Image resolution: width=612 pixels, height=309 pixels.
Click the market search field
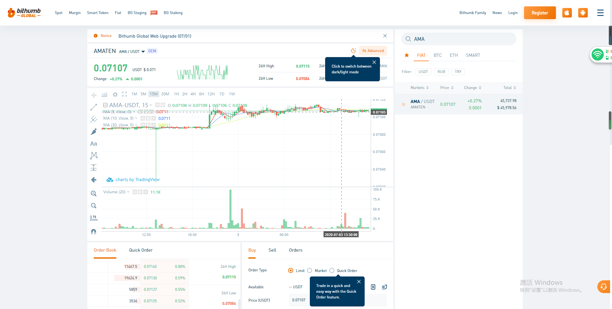[x=459, y=39]
